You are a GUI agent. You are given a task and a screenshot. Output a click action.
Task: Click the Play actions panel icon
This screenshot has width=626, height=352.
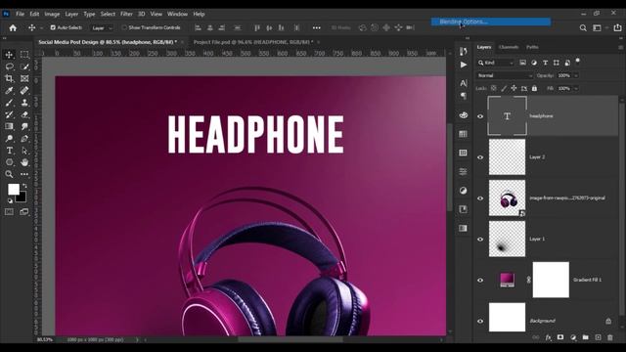tap(463, 65)
